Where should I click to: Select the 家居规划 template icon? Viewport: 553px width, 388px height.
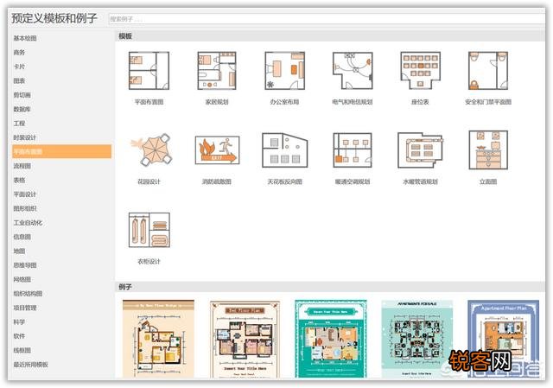216,72
